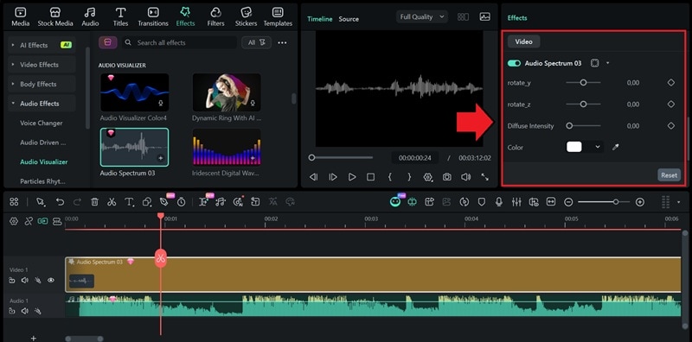Take a snapshot with camera icon
The image size is (692, 342).
click(x=447, y=177)
